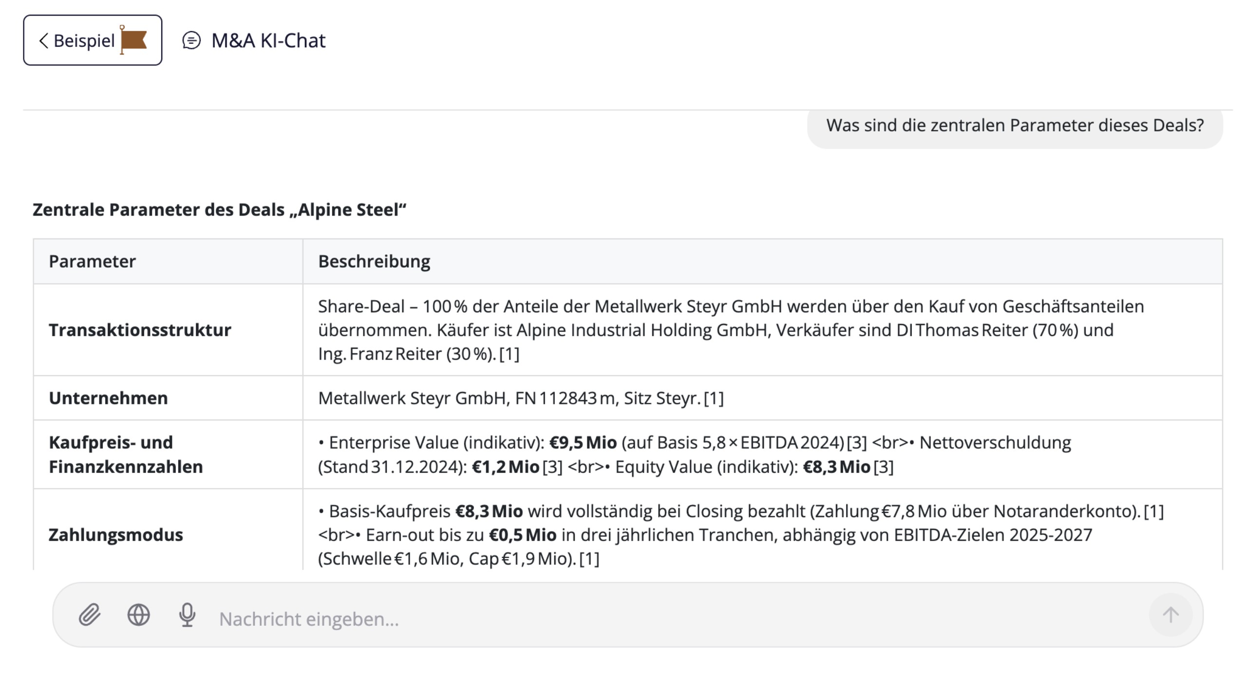Click the Beispiel back button label
Viewport: 1247px width, 690px height.
point(84,41)
